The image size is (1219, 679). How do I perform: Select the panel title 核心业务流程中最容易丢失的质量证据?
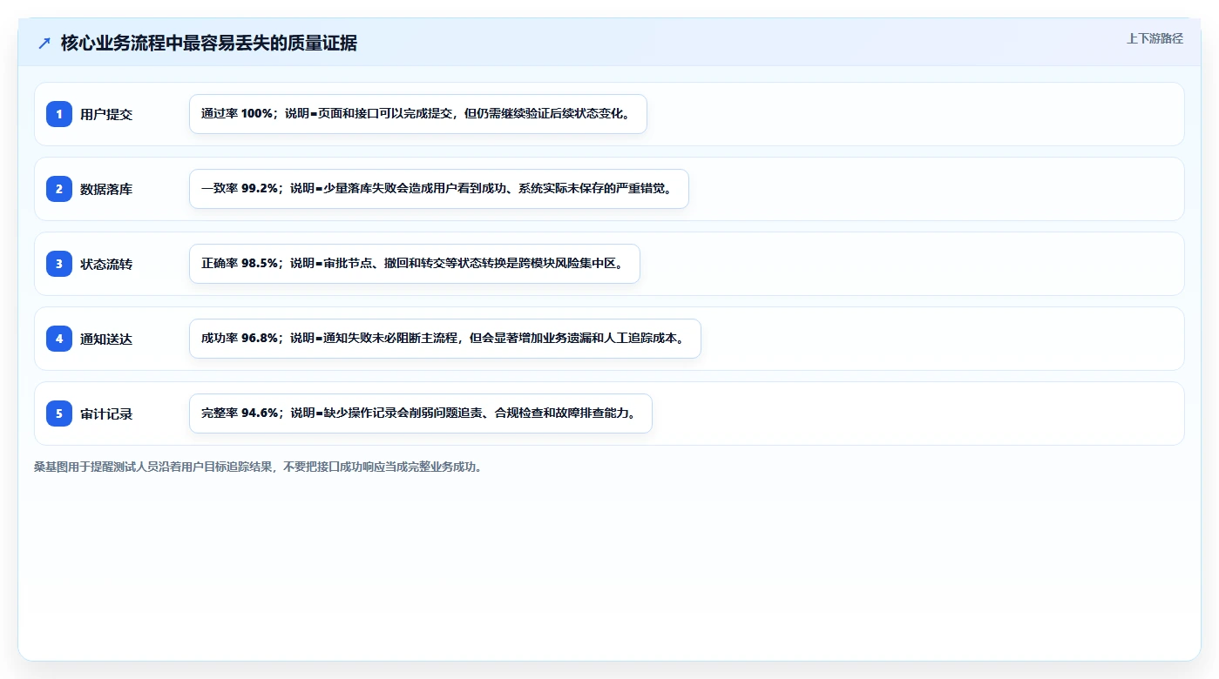click(x=209, y=43)
